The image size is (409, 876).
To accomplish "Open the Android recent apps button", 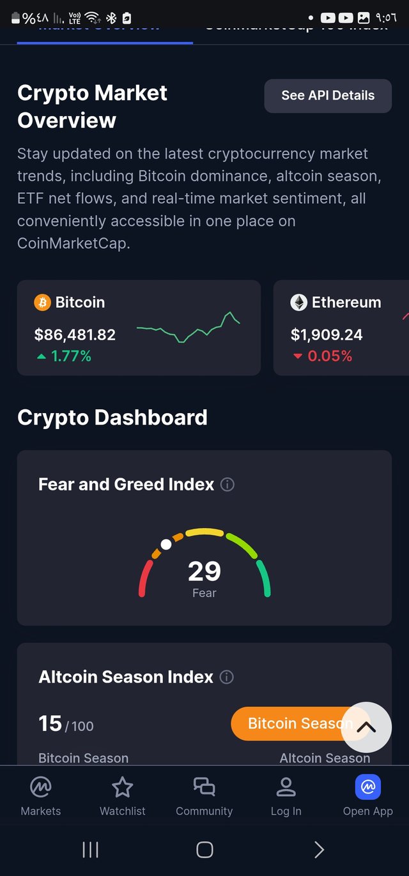I will [90, 849].
